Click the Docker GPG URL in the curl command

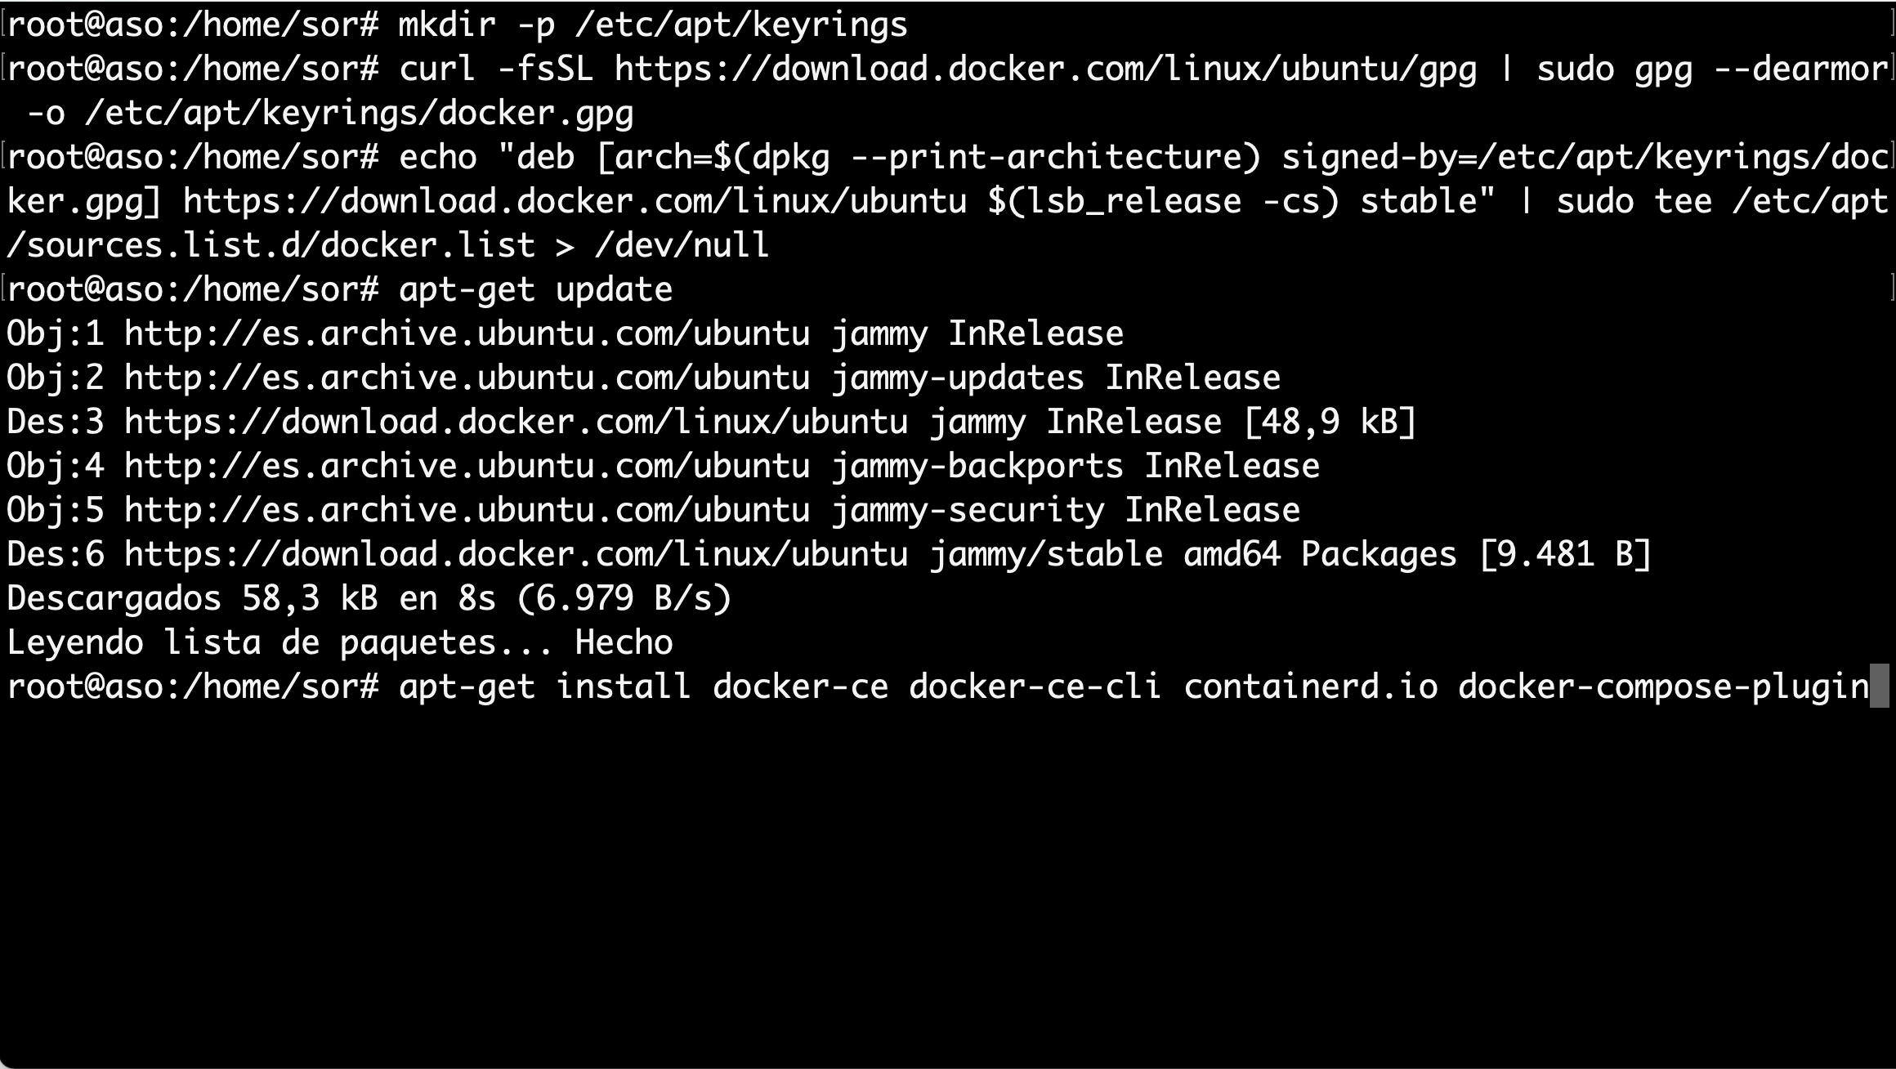tap(1045, 69)
